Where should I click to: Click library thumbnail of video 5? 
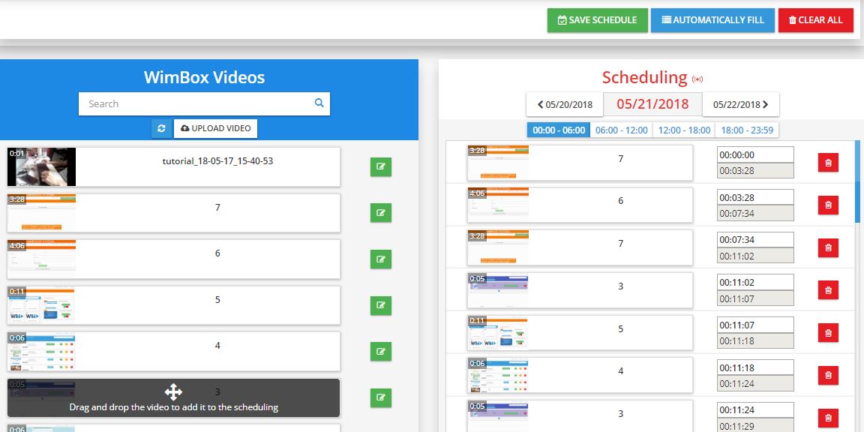tap(41, 305)
